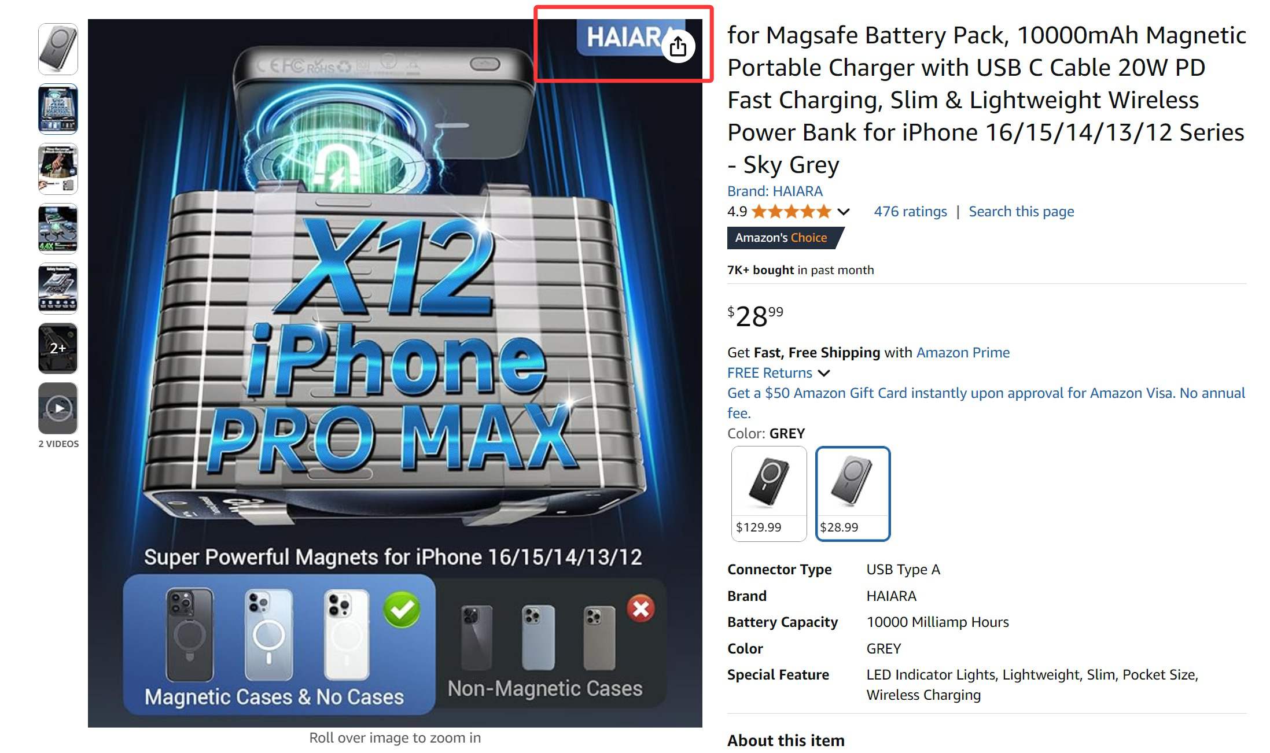Open the Amazon Prime link
This screenshot has width=1270, height=753.
pyautogui.click(x=963, y=352)
